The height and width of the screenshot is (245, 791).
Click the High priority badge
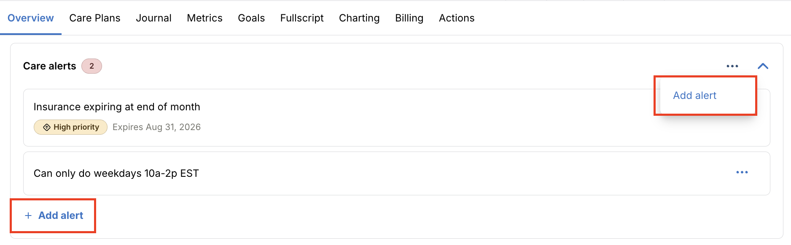(70, 127)
